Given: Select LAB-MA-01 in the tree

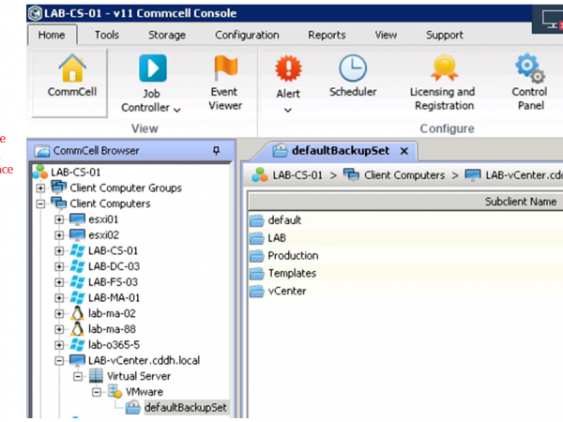Looking at the screenshot, I should (x=114, y=297).
